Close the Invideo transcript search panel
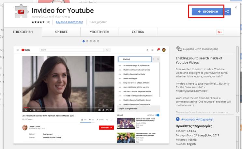 tap(158, 59)
